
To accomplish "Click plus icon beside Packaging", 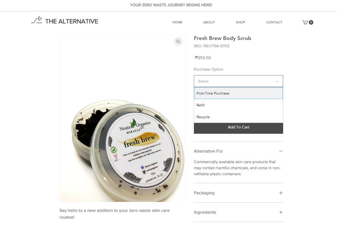I will (x=281, y=193).
